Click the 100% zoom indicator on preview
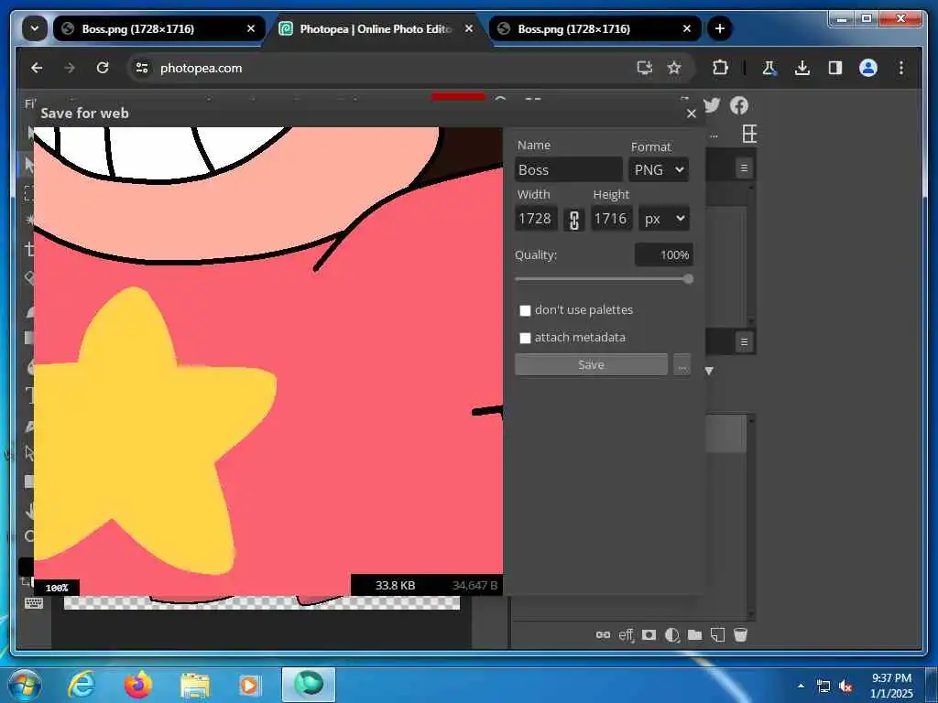 pos(57,588)
